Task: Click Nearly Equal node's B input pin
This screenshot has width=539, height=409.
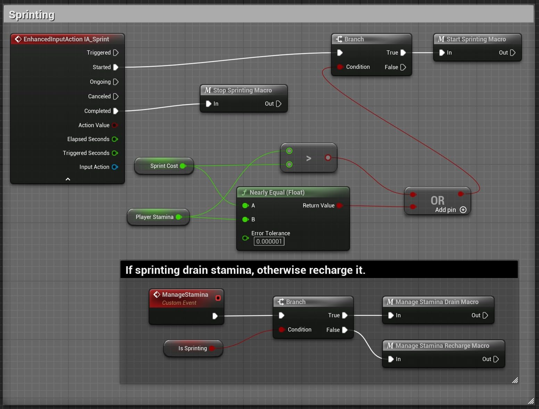Action: [x=245, y=219]
